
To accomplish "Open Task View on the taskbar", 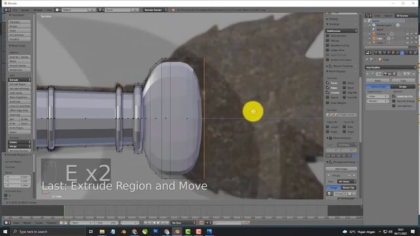I will pyautogui.click(x=91, y=231).
